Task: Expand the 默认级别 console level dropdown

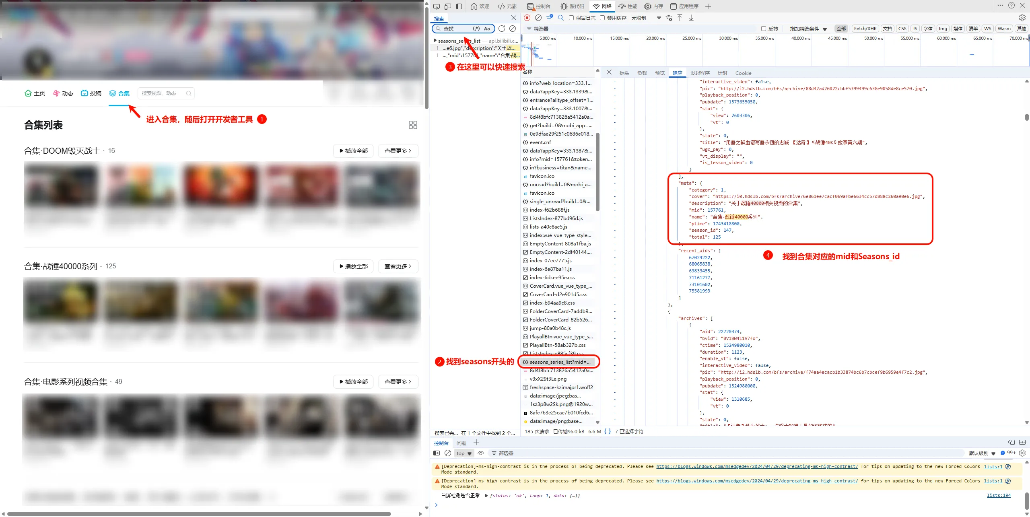Action: 982,453
